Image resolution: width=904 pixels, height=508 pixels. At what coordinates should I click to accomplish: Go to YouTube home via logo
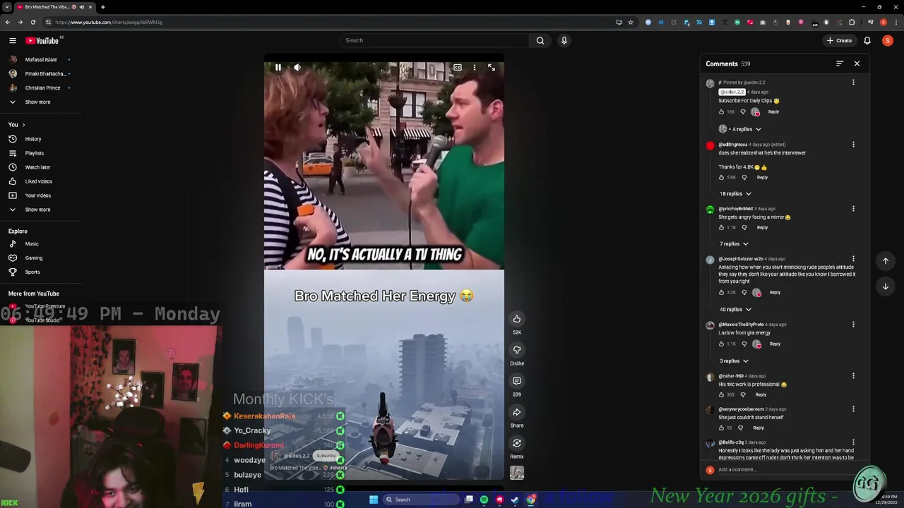pyautogui.click(x=42, y=40)
